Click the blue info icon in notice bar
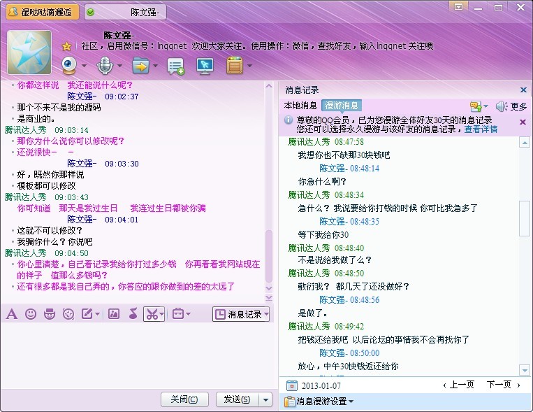This screenshot has height=412, width=533. [x=289, y=120]
